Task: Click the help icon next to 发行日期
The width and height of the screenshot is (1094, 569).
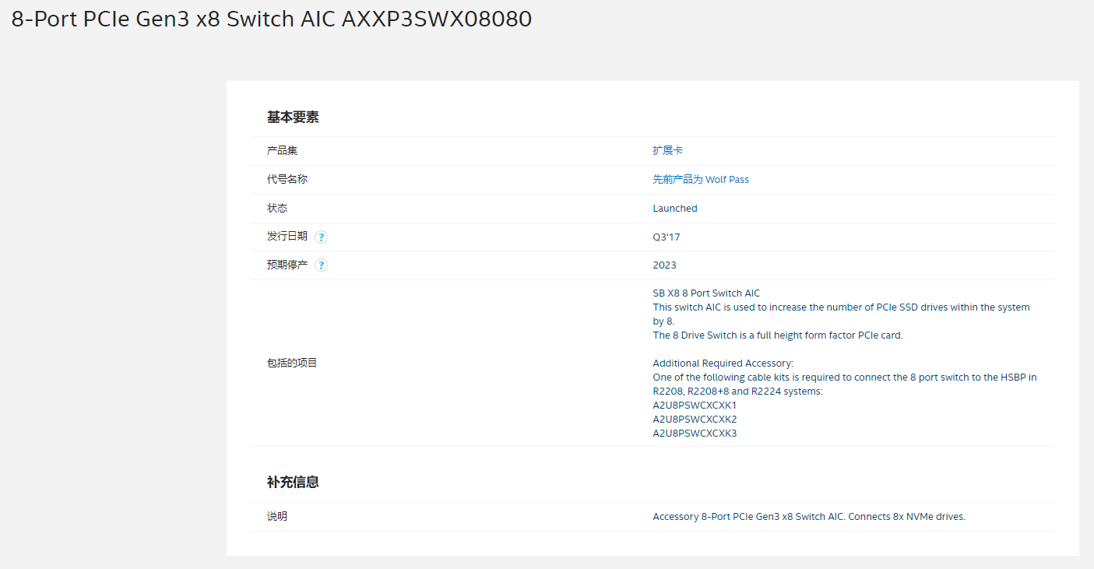Action: click(x=322, y=237)
